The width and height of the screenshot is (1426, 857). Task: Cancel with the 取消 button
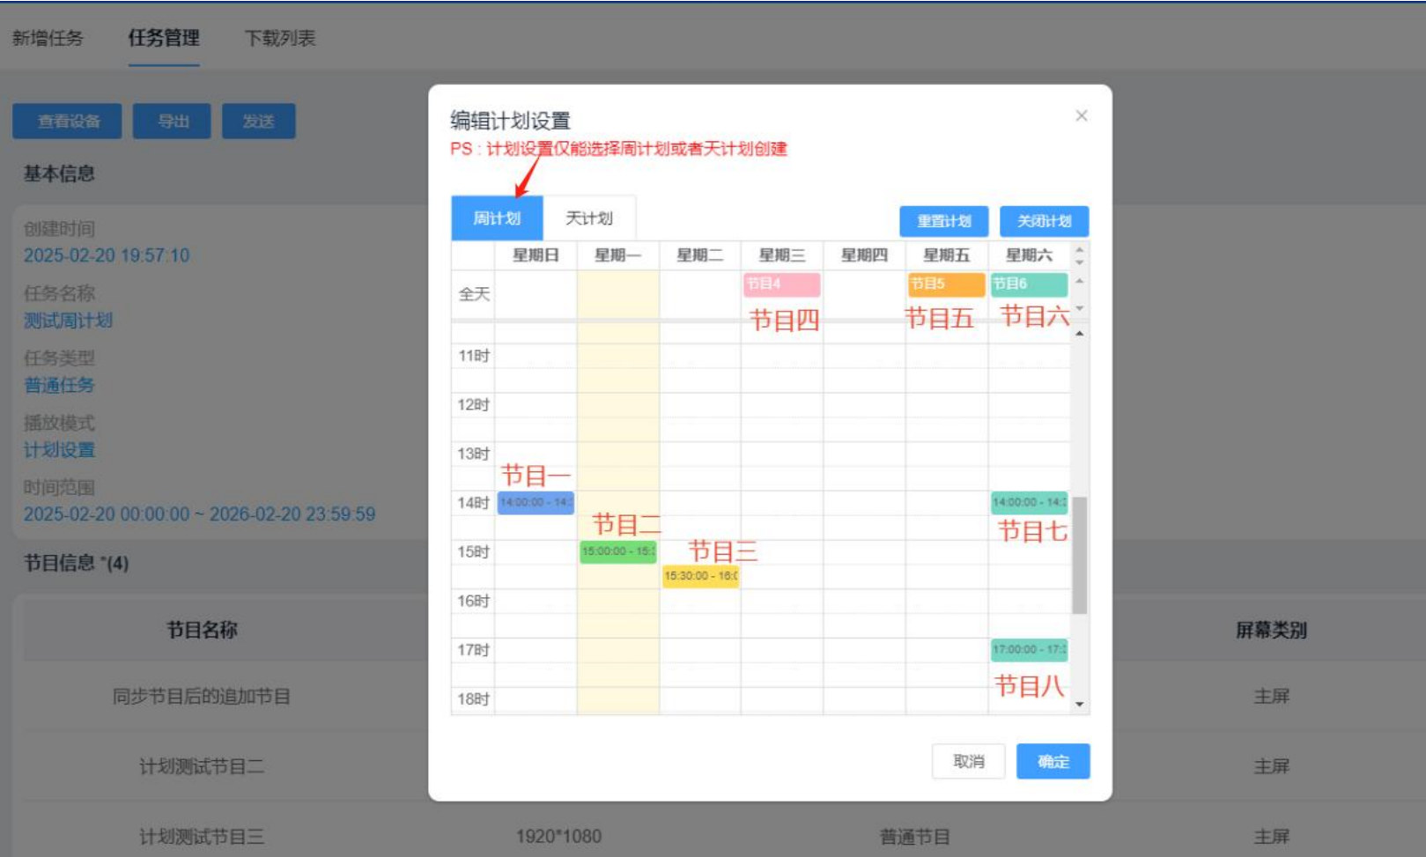click(x=968, y=762)
